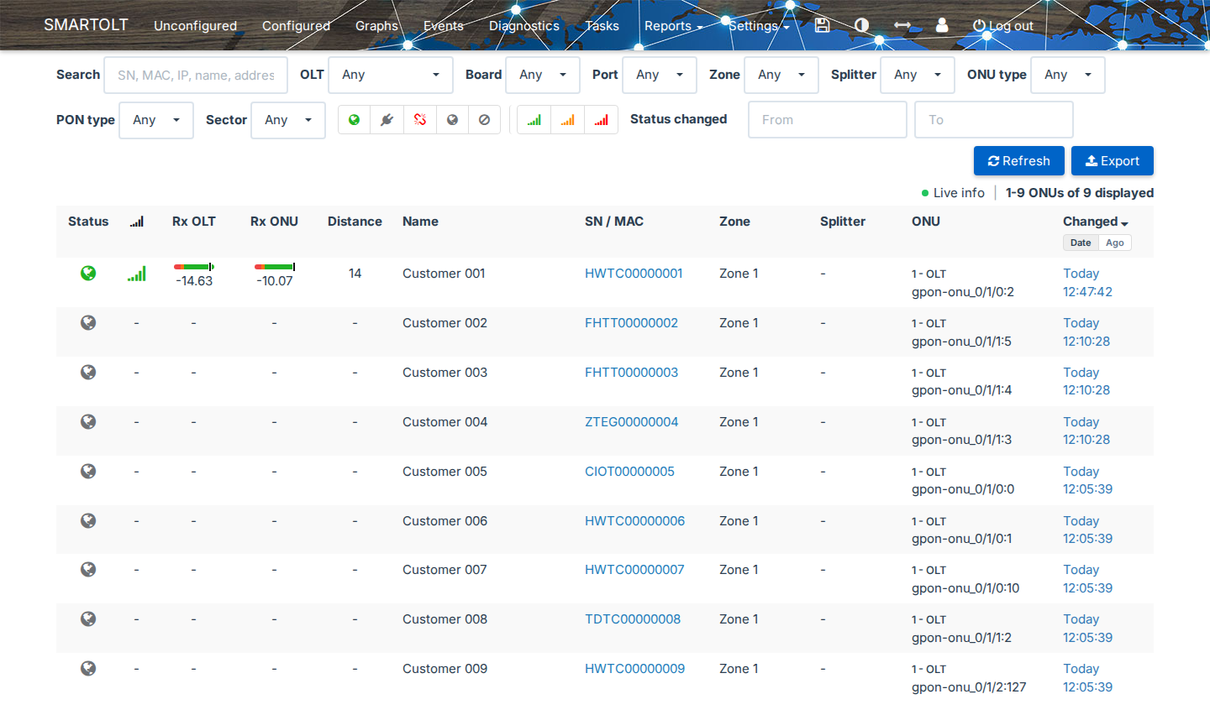Screen dimensions: 1210x715
Task: Open the Diagnostics menu item
Action: [524, 25]
